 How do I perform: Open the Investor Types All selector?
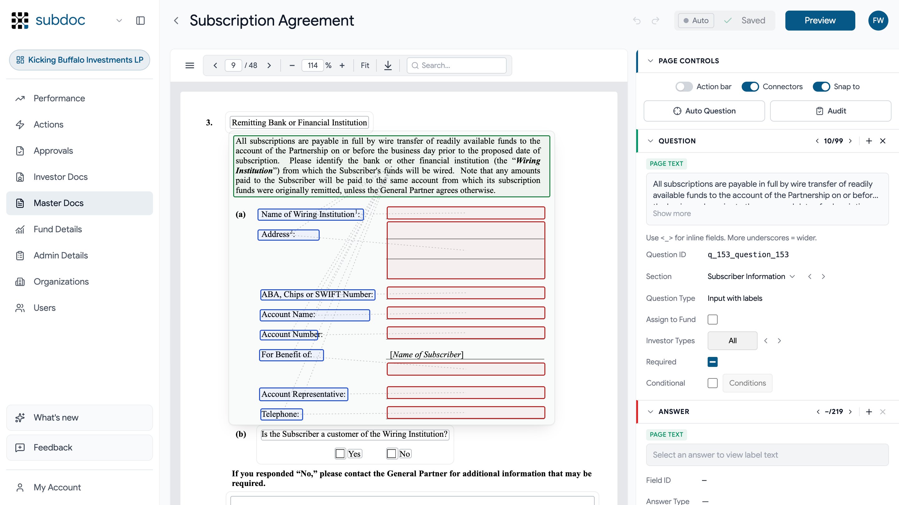[x=732, y=340]
